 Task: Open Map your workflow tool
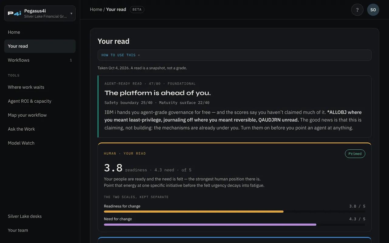(x=40, y=115)
